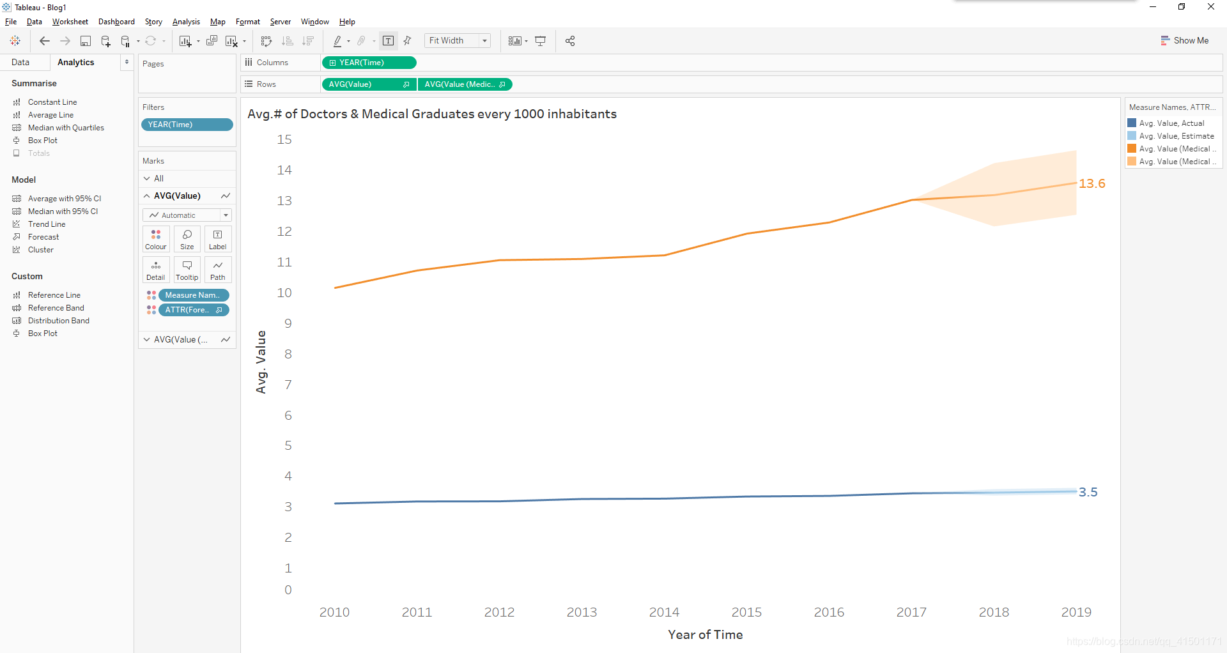Duplicate the current sheet
The width and height of the screenshot is (1227, 653).
[212, 41]
